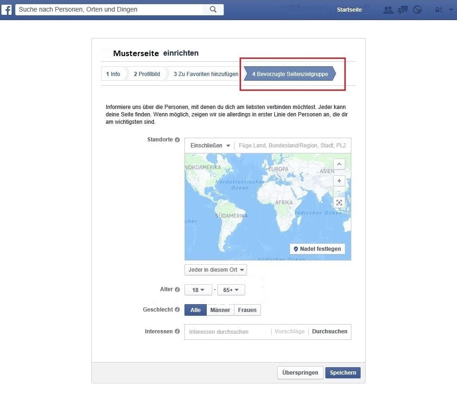This screenshot has height=395, width=457.
Task: Switch to the Profilbild step tab
Action: click(146, 74)
